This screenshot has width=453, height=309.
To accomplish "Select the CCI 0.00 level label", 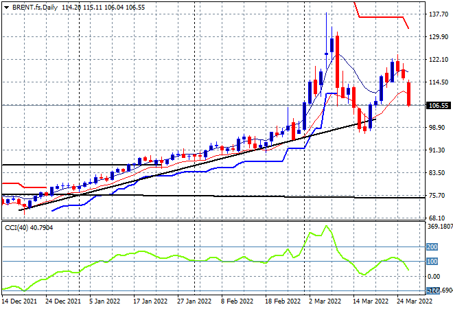I will (x=434, y=277).
